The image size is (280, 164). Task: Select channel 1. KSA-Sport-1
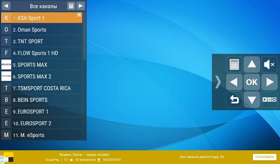pos(42,18)
